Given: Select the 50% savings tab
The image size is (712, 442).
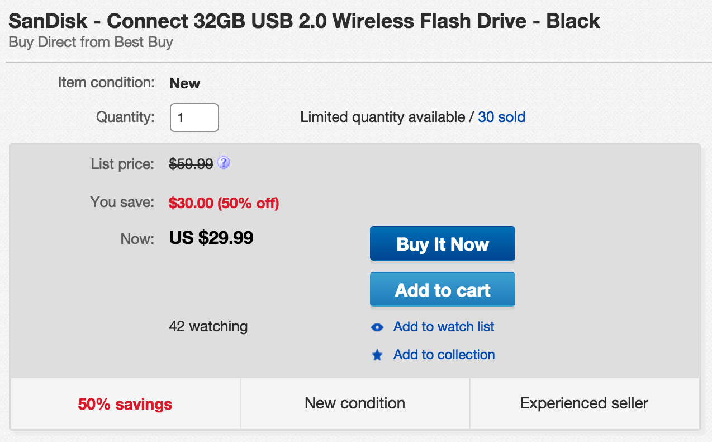Looking at the screenshot, I should tap(125, 404).
